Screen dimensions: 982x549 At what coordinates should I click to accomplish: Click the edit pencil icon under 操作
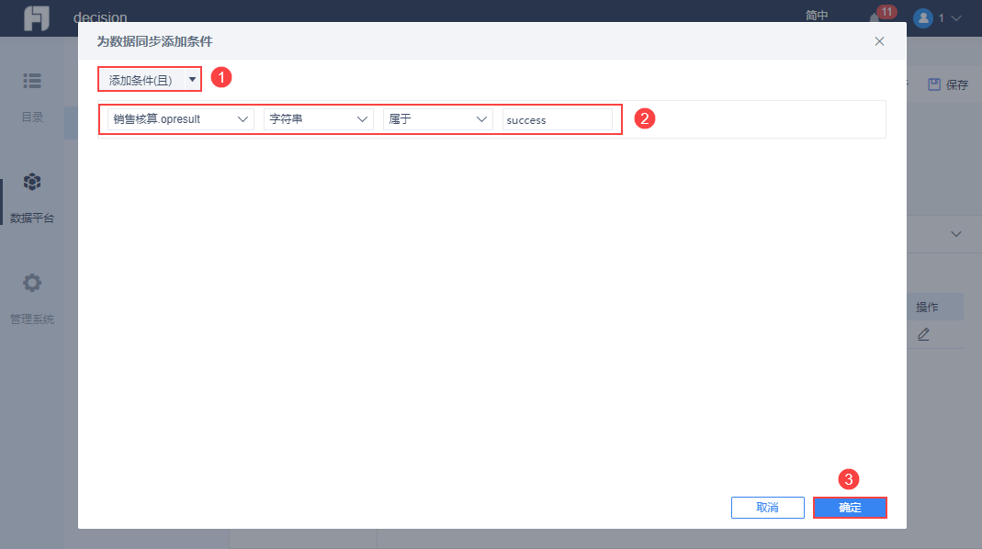pos(924,335)
